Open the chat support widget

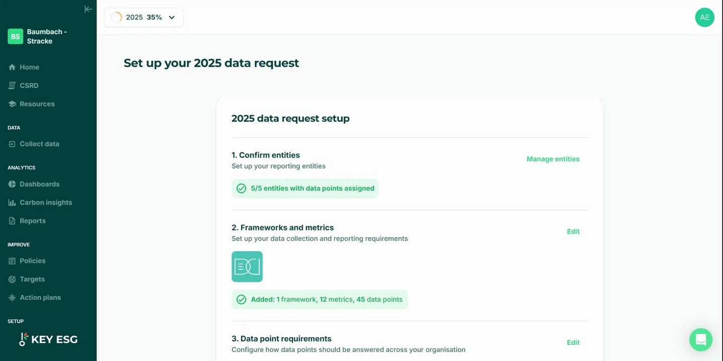pyautogui.click(x=701, y=339)
